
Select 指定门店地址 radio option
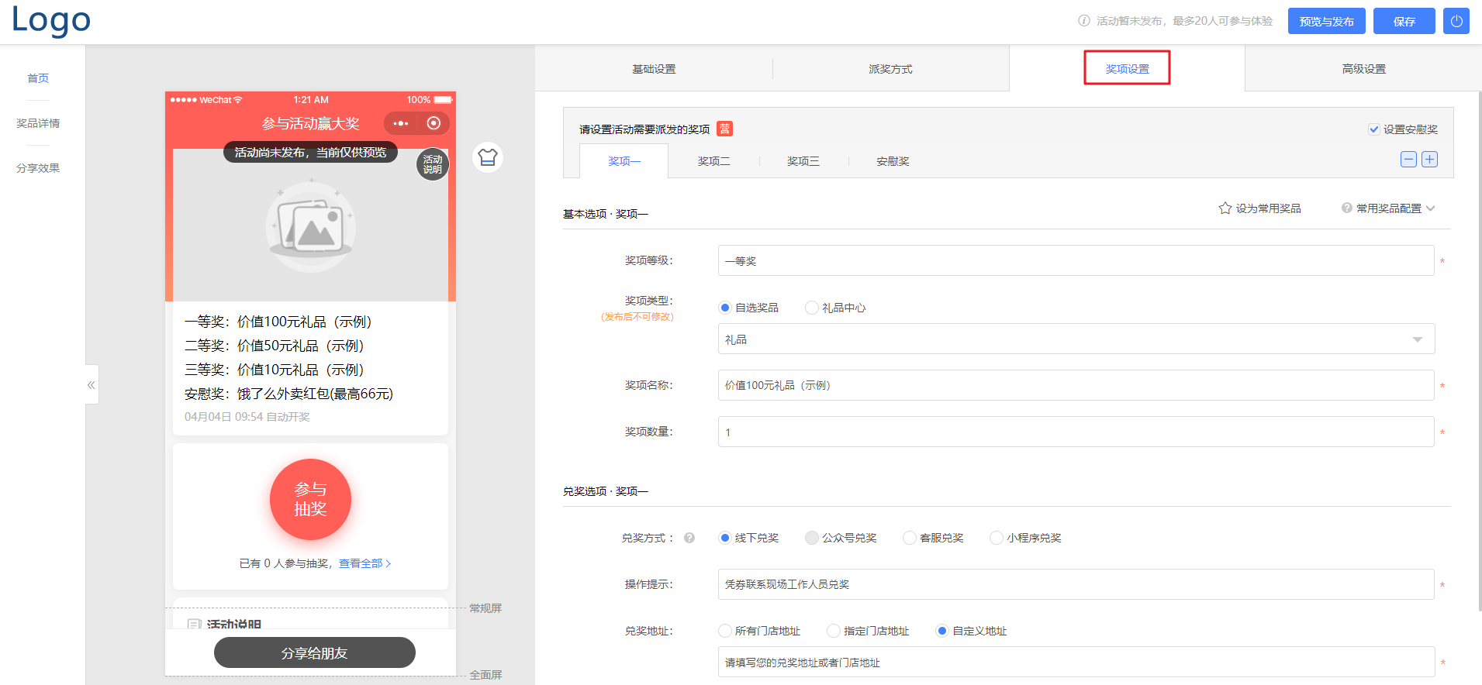pos(834,631)
